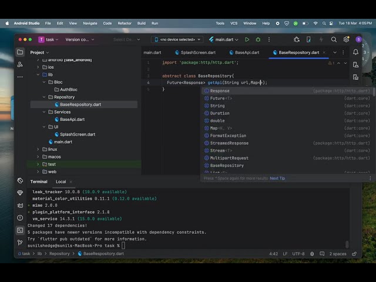Open the user account avatar
This screenshot has height=282, width=376.
(358, 39)
